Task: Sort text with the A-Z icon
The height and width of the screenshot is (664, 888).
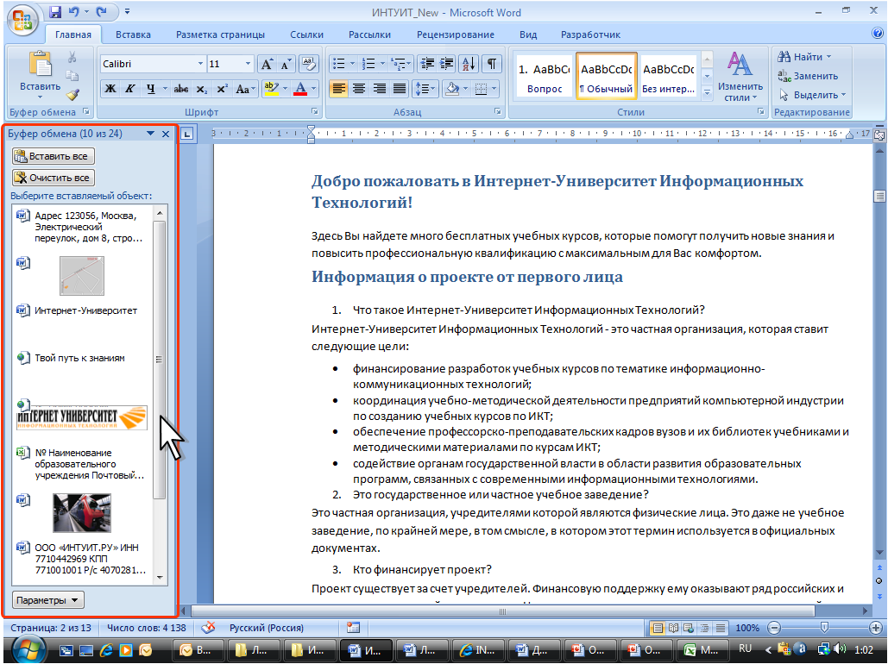Action: point(469,64)
